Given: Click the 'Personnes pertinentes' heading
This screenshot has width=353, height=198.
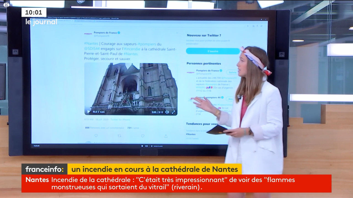Looking at the screenshot, I should pyautogui.click(x=204, y=64).
